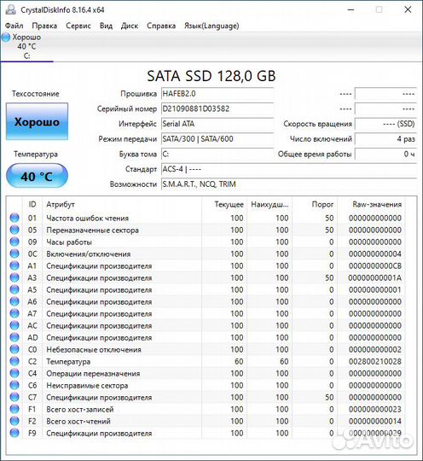This screenshot has width=423, height=461.
Task: Open the Справка menu
Action: [161, 26]
